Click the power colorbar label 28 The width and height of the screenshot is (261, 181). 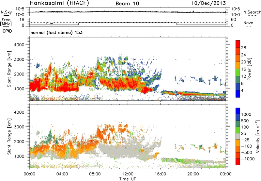pyautogui.click(x=243, y=48)
